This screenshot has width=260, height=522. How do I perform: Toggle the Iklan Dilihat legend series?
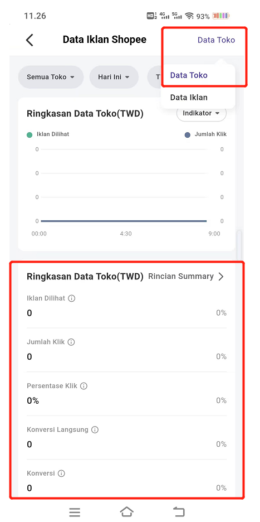tap(48, 134)
